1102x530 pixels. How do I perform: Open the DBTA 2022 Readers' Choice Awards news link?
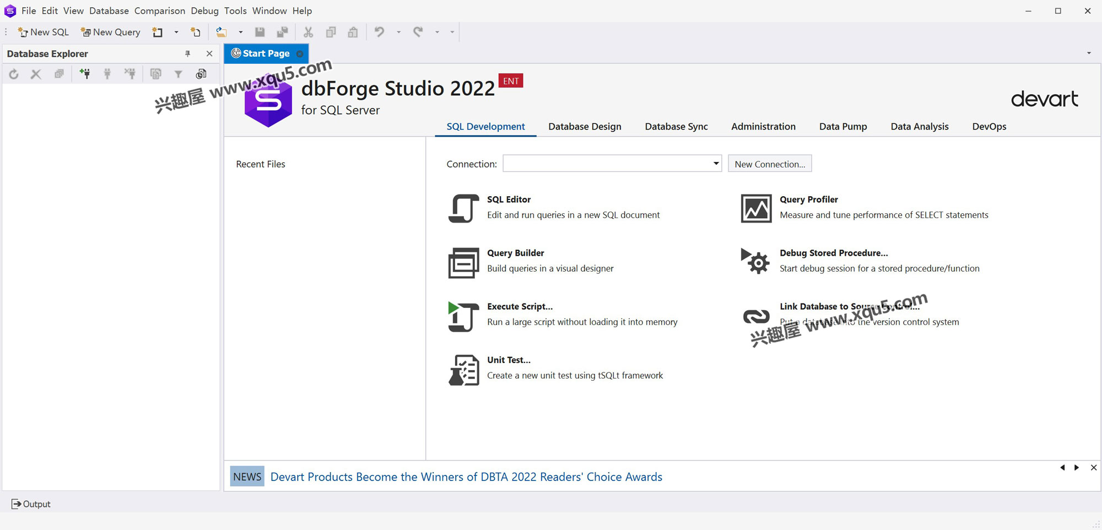pyautogui.click(x=466, y=477)
